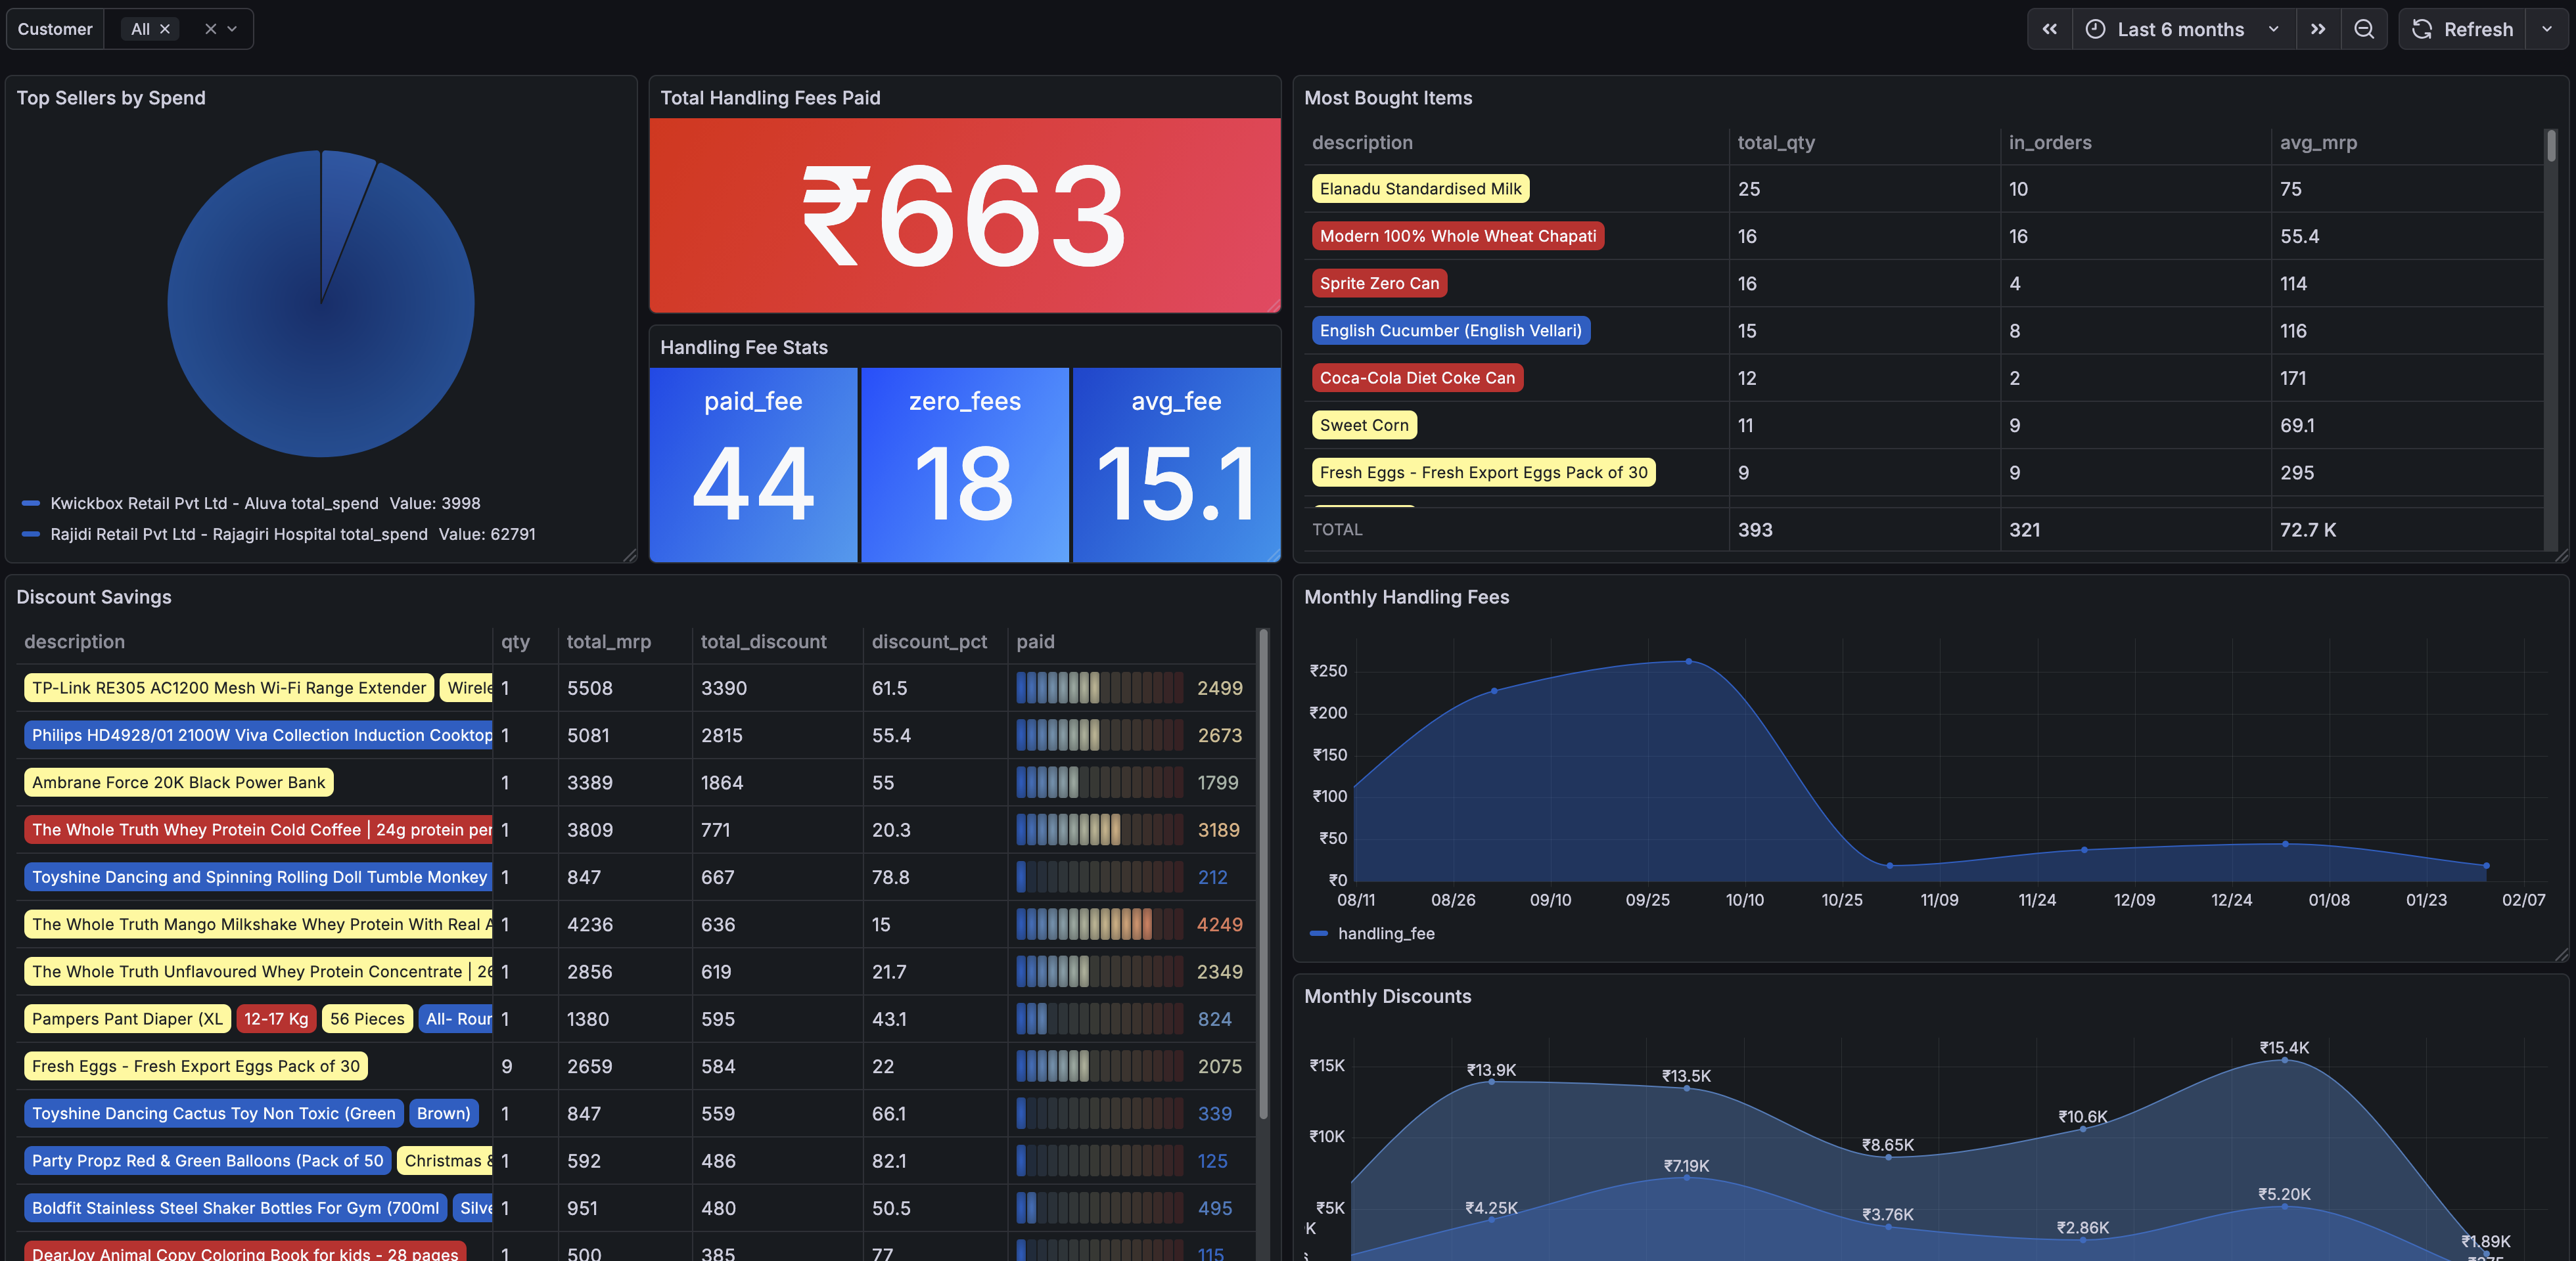Screen dimensions: 2576x1261
Task: Click the zoom out time range magnifier
Action: click(x=2364, y=29)
